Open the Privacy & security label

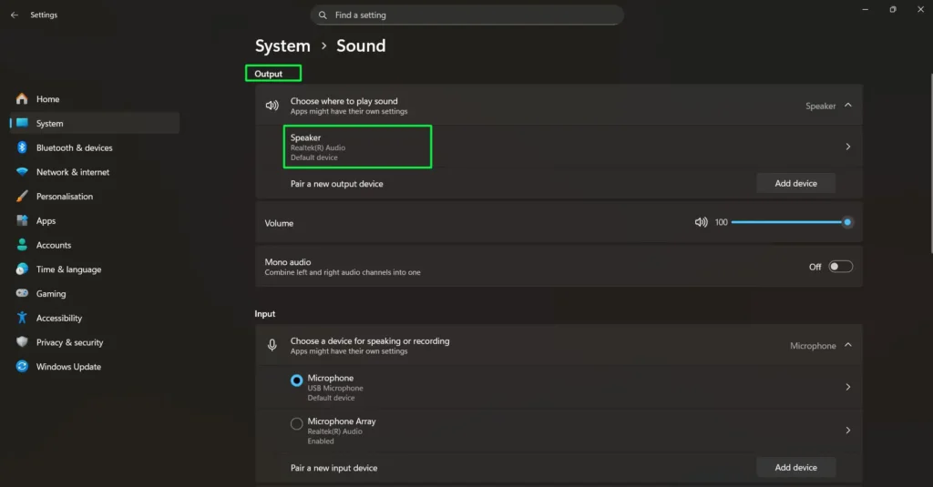pyautogui.click(x=69, y=342)
